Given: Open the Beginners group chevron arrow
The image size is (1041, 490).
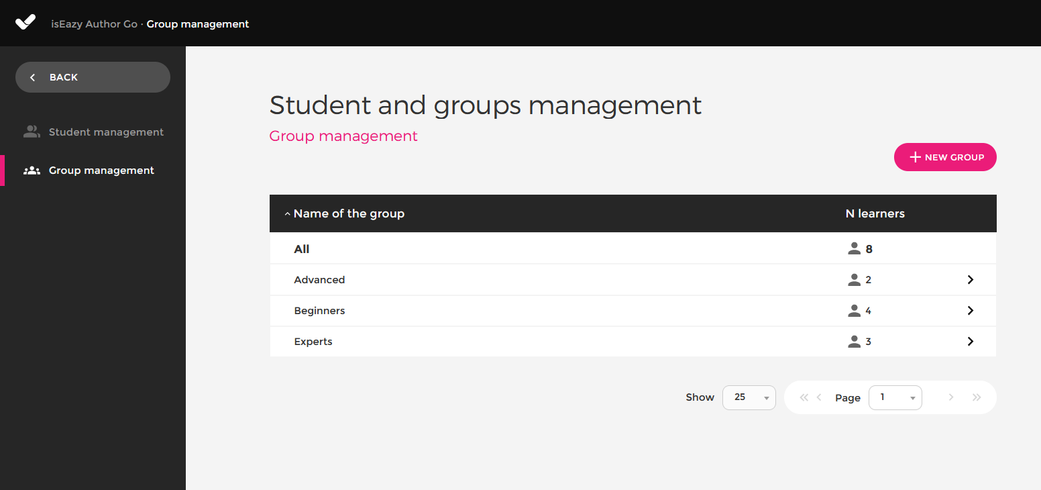Looking at the screenshot, I should pyautogui.click(x=970, y=311).
